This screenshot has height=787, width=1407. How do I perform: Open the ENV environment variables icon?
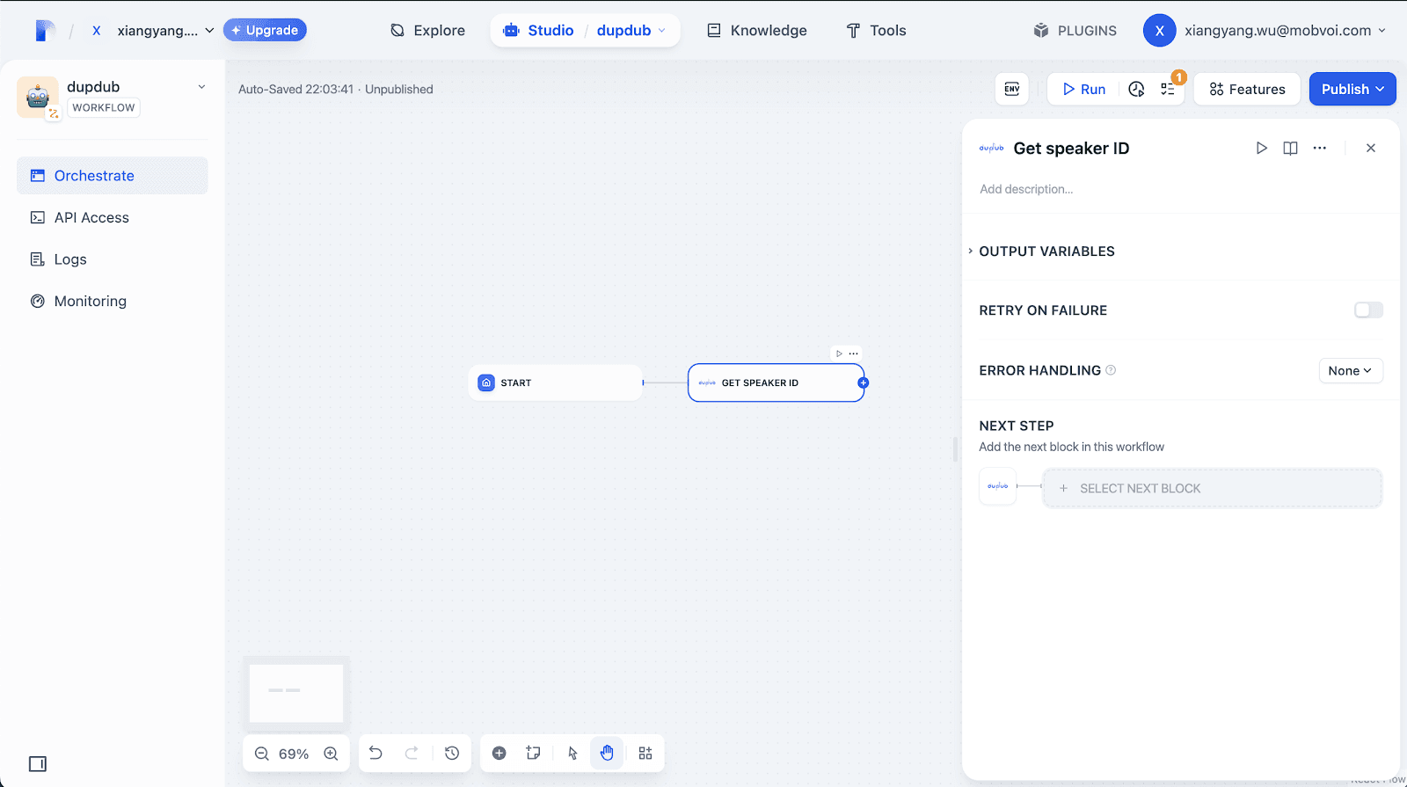coord(1012,89)
